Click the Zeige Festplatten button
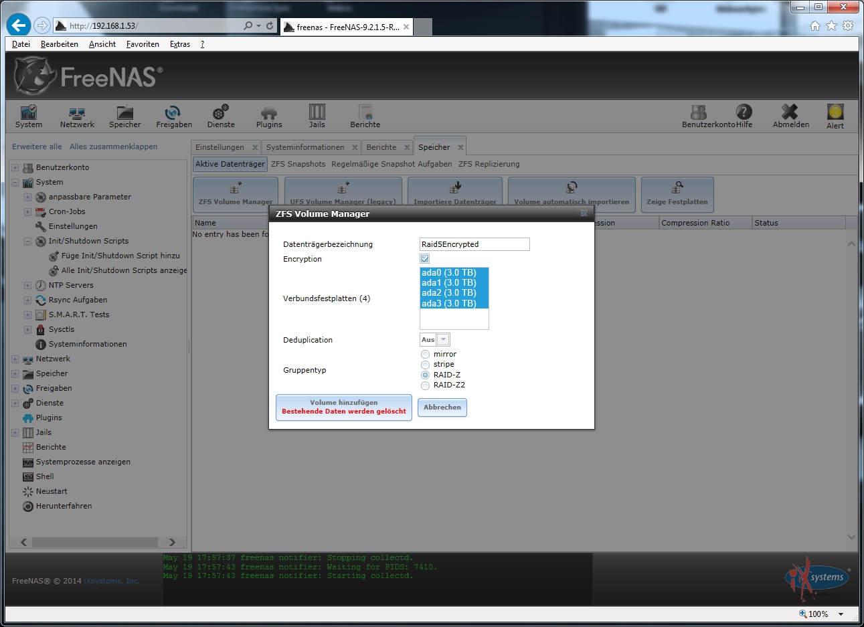This screenshot has height=627, width=864. [677, 195]
